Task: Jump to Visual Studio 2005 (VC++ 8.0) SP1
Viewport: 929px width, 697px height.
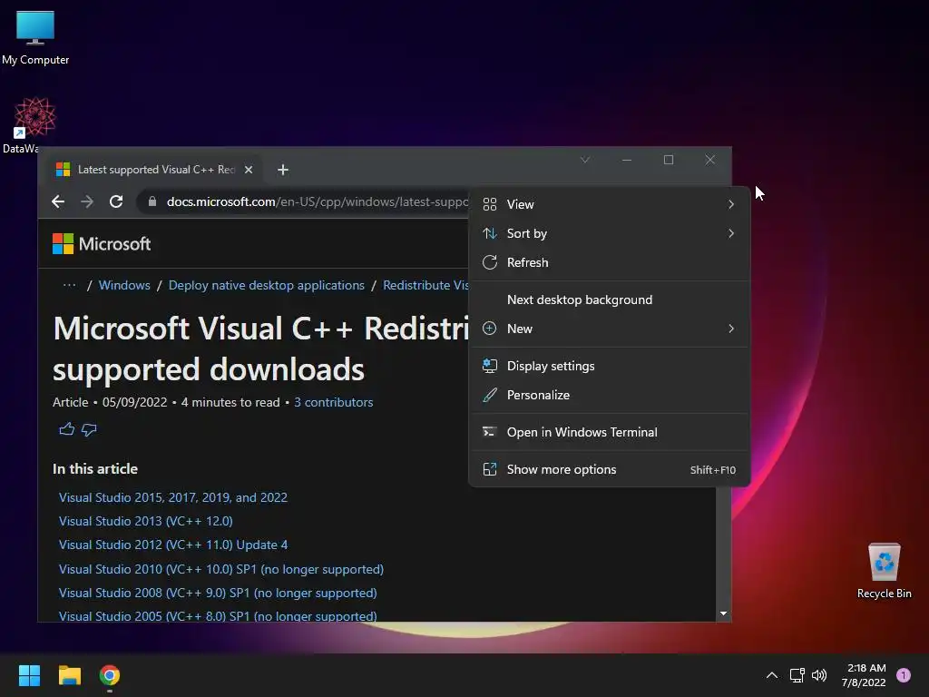Action: pos(218,616)
